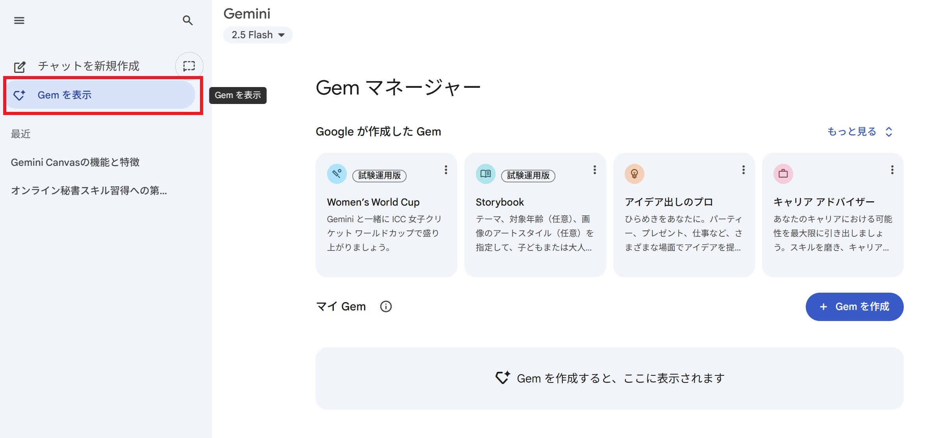Open three-dot menu on キャリア アドバイザー card
Viewport: 927px width, 438px height.
892,170
